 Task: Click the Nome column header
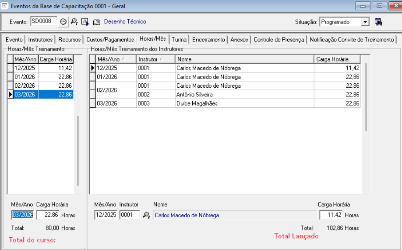(244, 59)
